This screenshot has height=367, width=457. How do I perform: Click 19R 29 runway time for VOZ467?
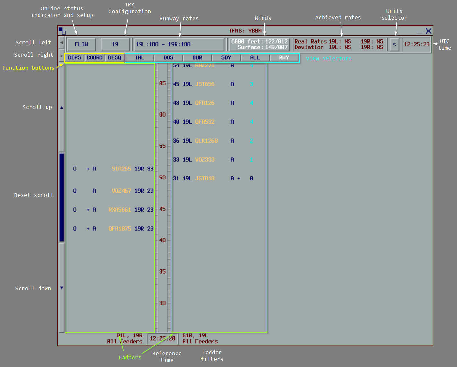pyautogui.click(x=144, y=191)
